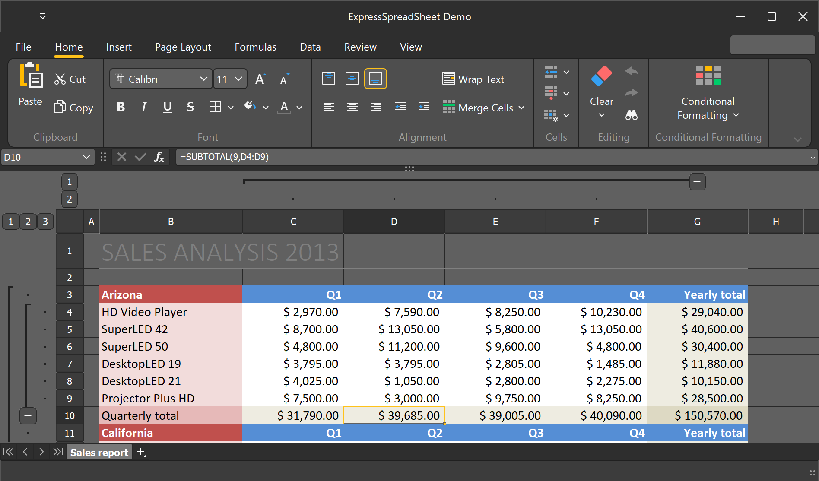Click the Increase Font Size icon
Screen dimensions: 819x481
pos(260,79)
